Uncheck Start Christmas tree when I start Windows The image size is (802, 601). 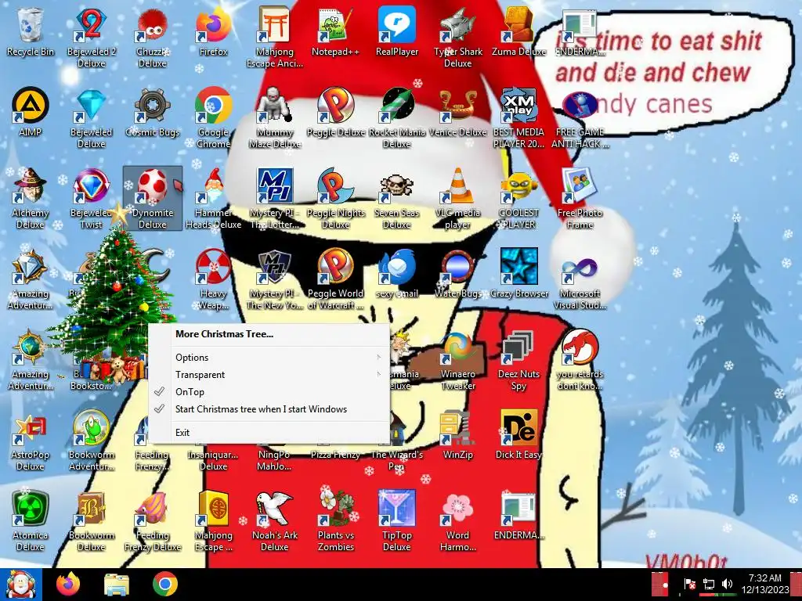click(269, 409)
